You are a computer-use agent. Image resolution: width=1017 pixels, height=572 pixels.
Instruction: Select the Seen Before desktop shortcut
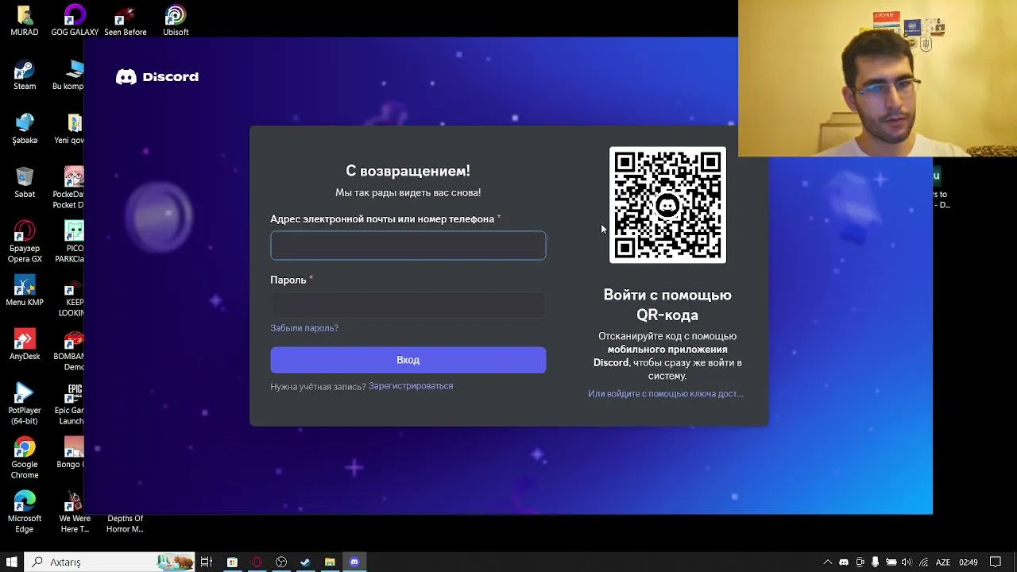click(126, 21)
